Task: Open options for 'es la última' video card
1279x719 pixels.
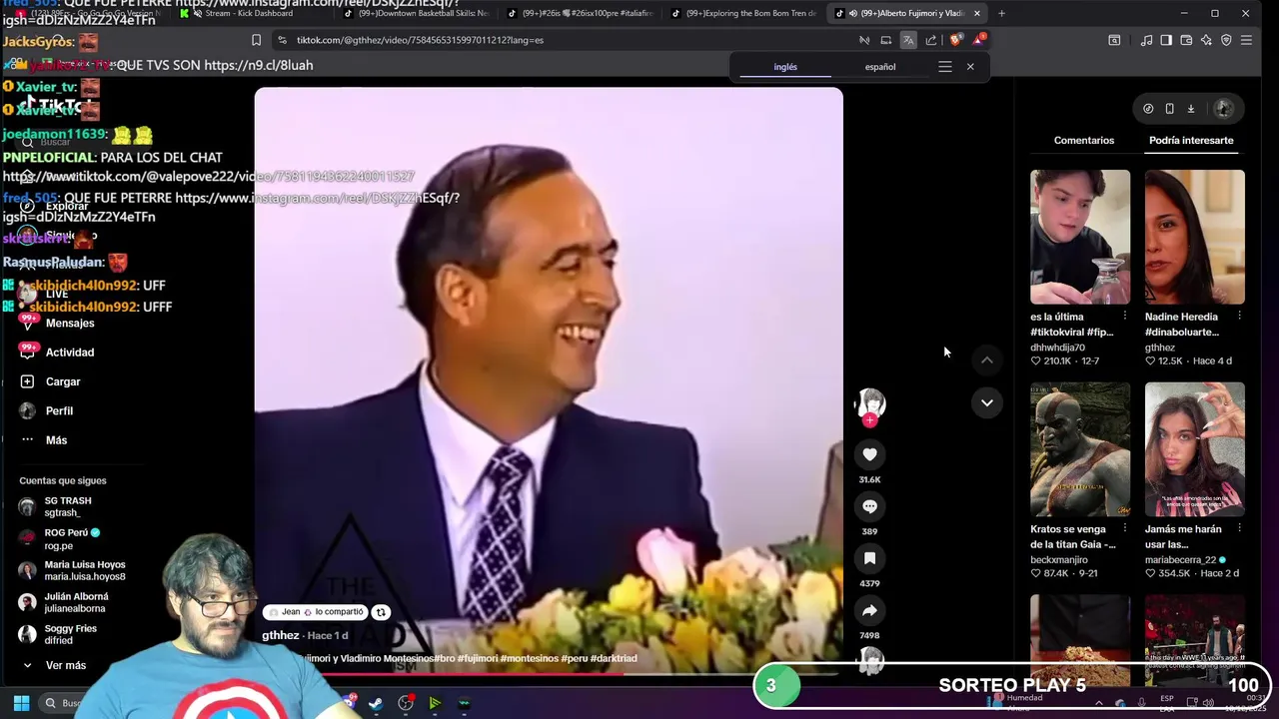Action: click(x=1124, y=317)
